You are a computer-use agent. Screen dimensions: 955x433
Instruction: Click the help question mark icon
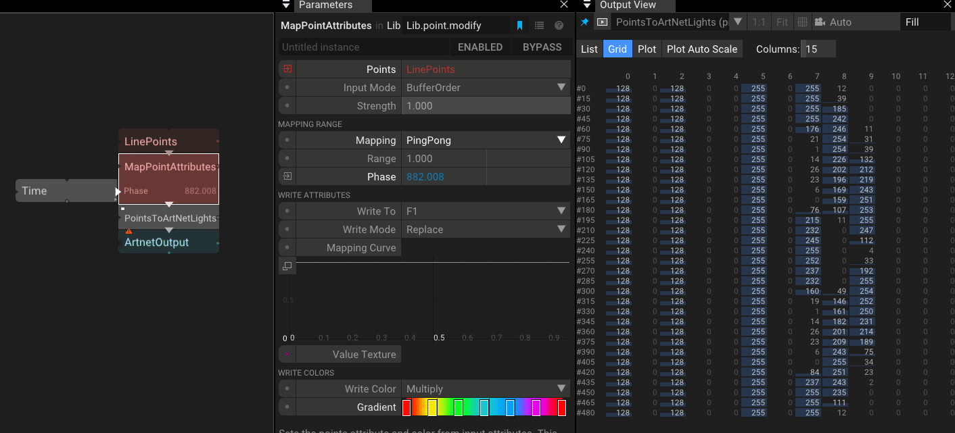click(x=559, y=26)
